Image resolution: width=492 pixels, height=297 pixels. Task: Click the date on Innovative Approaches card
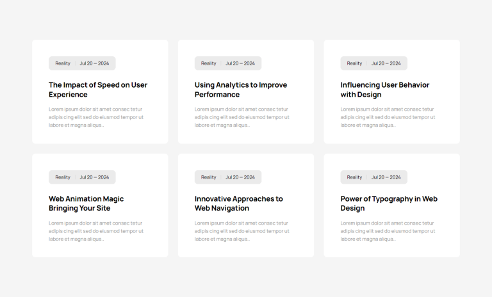click(x=240, y=177)
